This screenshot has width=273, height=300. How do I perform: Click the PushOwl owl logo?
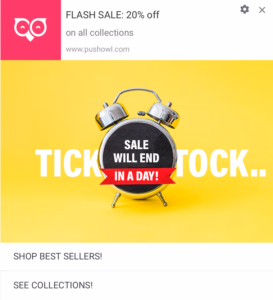(30, 30)
